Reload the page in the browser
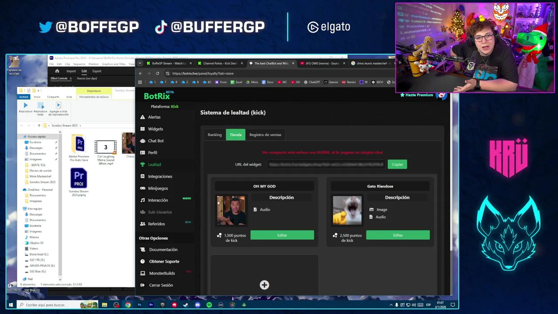Screen dimensions: 558x314 [157, 73]
